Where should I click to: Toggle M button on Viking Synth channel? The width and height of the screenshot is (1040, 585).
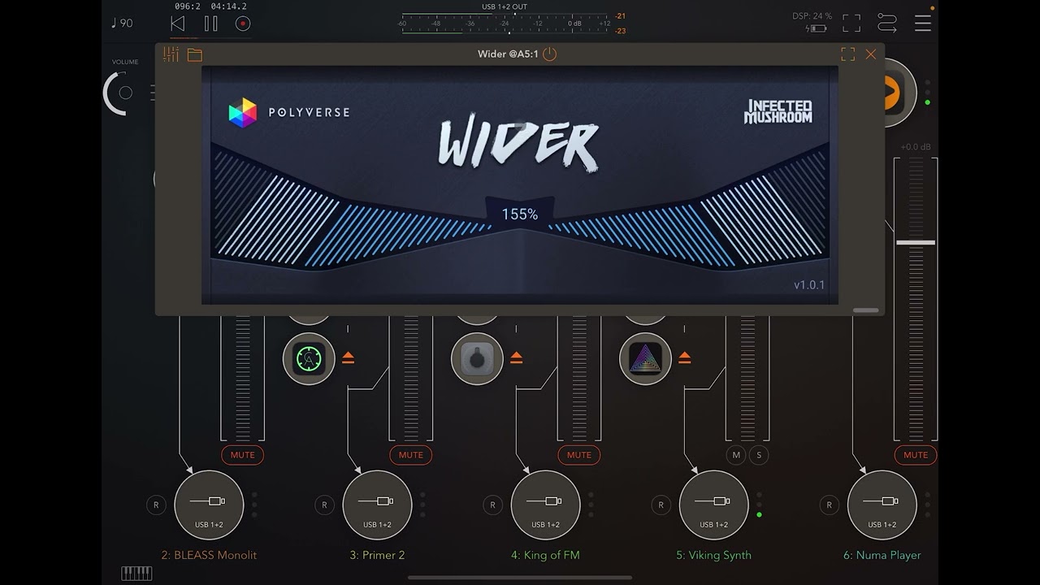[736, 455]
